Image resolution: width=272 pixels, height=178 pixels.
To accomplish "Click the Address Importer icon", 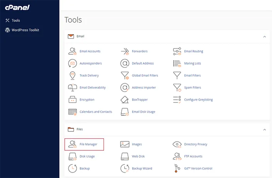I will [125, 87].
